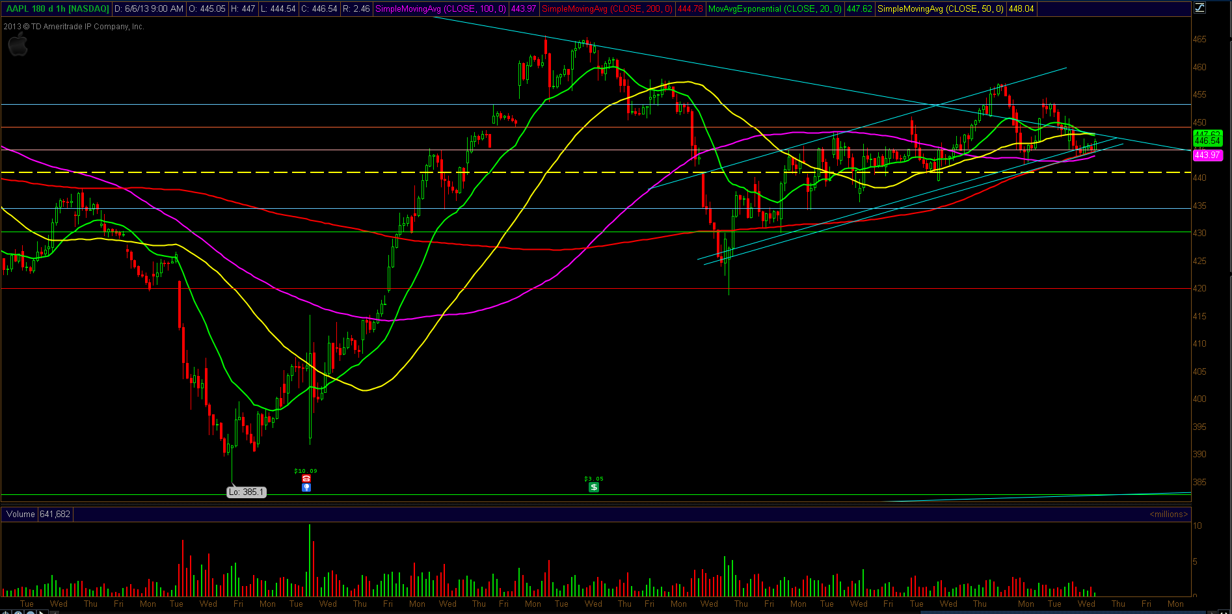This screenshot has height=614, width=1232.
Task: Click the low price L: 444.54
Action: 278,9
